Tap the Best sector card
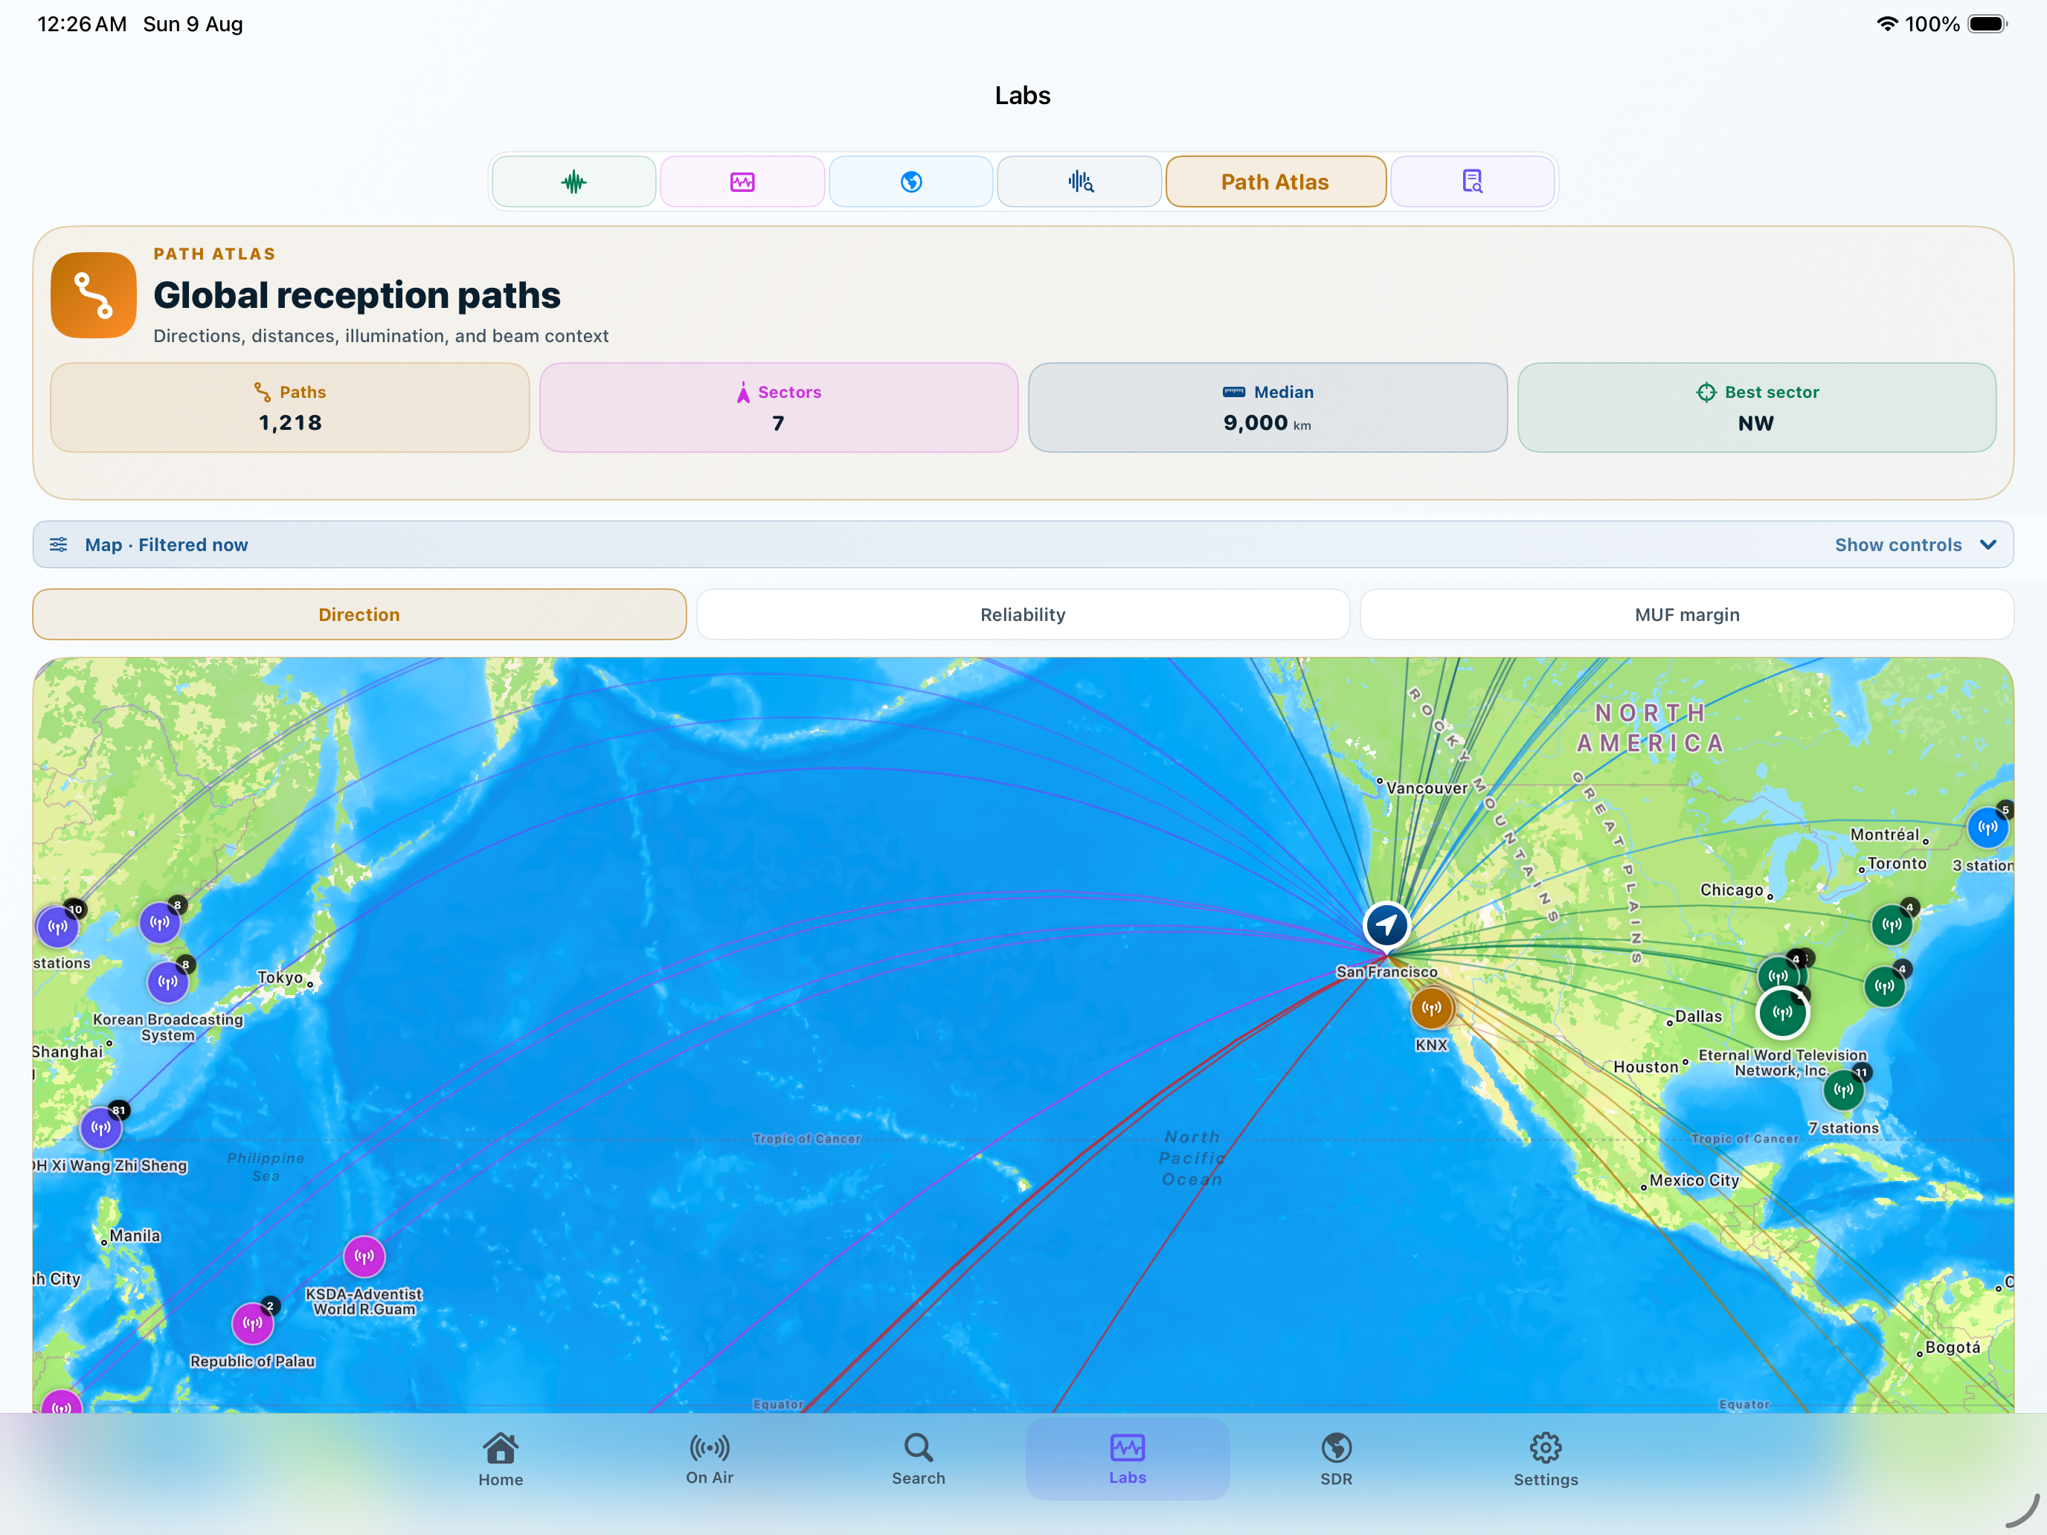Image resolution: width=2047 pixels, height=1535 pixels. (x=1756, y=407)
